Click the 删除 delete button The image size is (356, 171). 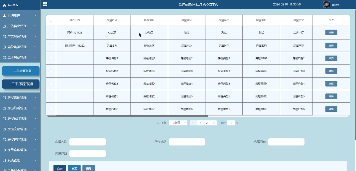coord(89,168)
